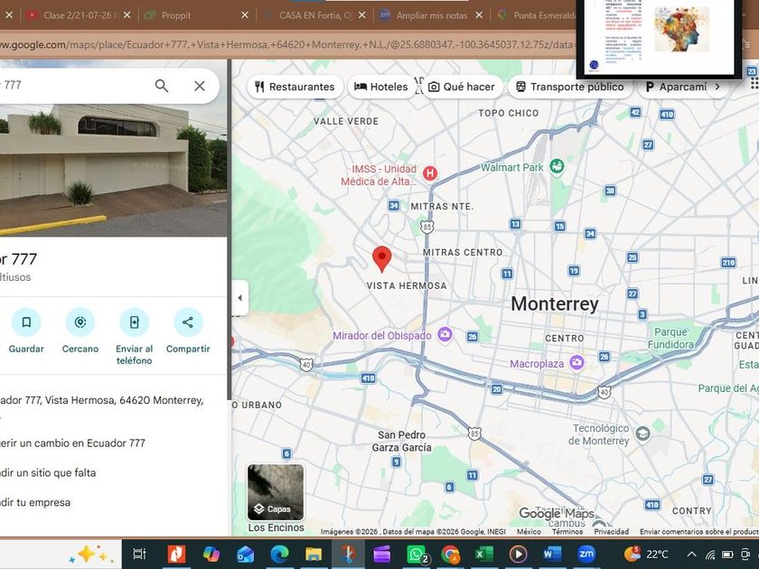Click Enviar comentarios sobre el producto link
759x569 pixels.
pos(699,531)
